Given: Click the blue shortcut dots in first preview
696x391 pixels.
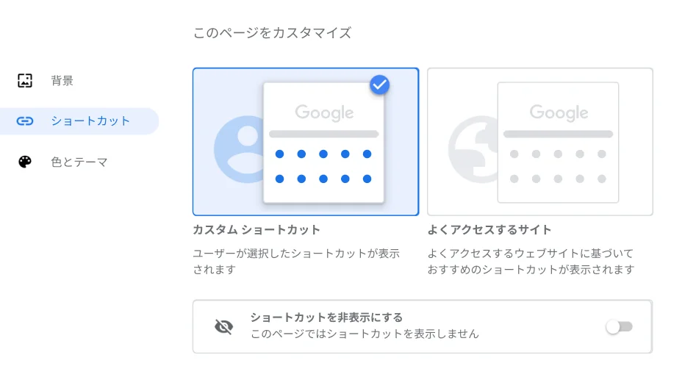Looking at the screenshot, I should click(x=323, y=166).
